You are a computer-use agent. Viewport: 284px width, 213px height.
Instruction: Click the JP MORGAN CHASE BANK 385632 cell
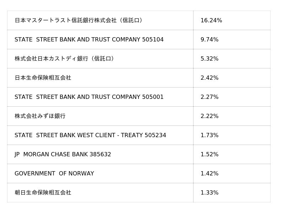[63, 155]
